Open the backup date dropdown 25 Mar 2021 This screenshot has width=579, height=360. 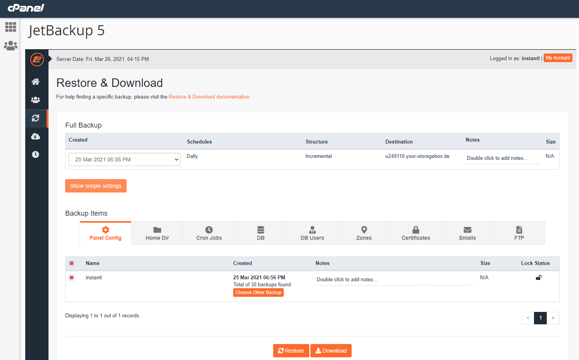click(x=125, y=159)
